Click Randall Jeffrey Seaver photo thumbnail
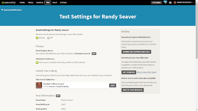 pyautogui.click(x=39, y=85)
